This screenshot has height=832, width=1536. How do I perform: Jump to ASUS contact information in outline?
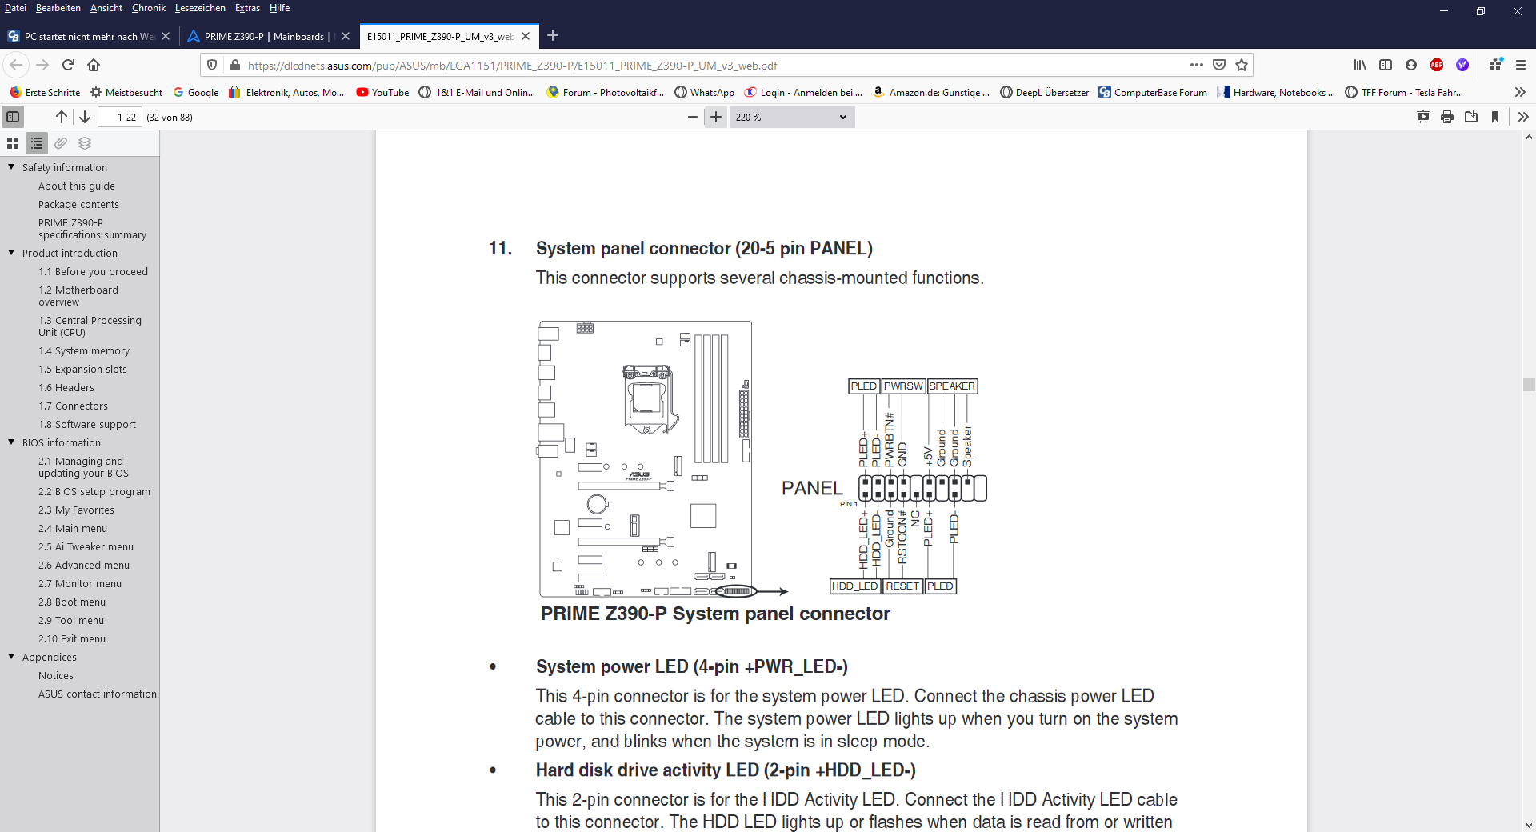pos(98,694)
